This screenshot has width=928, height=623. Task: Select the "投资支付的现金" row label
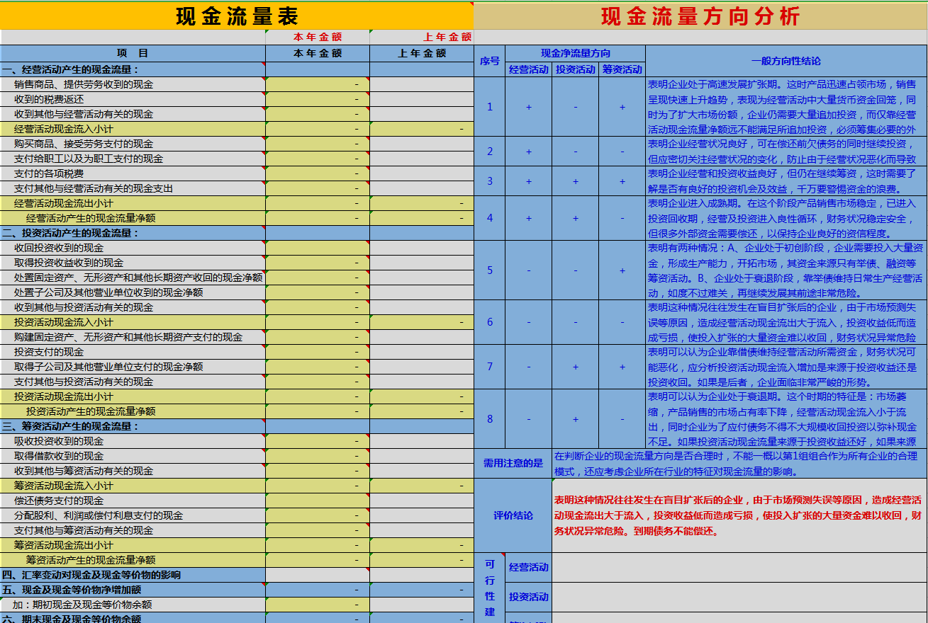(x=49, y=352)
